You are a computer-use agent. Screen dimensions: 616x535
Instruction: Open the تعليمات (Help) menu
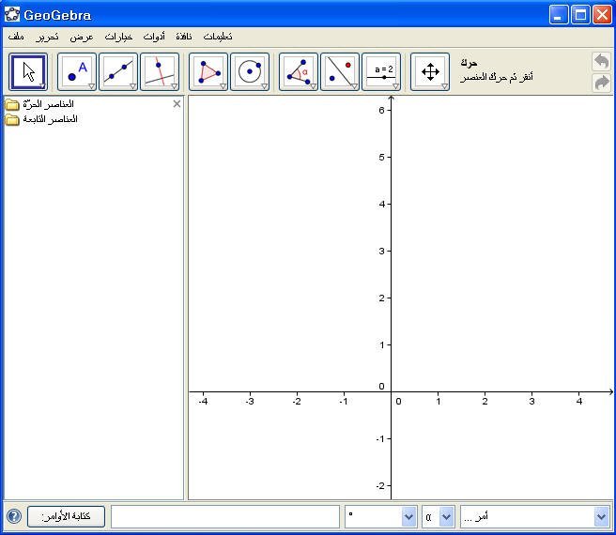(218, 37)
